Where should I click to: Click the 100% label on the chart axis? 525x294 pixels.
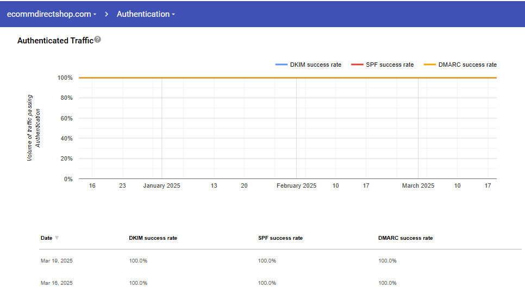(x=65, y=78)
